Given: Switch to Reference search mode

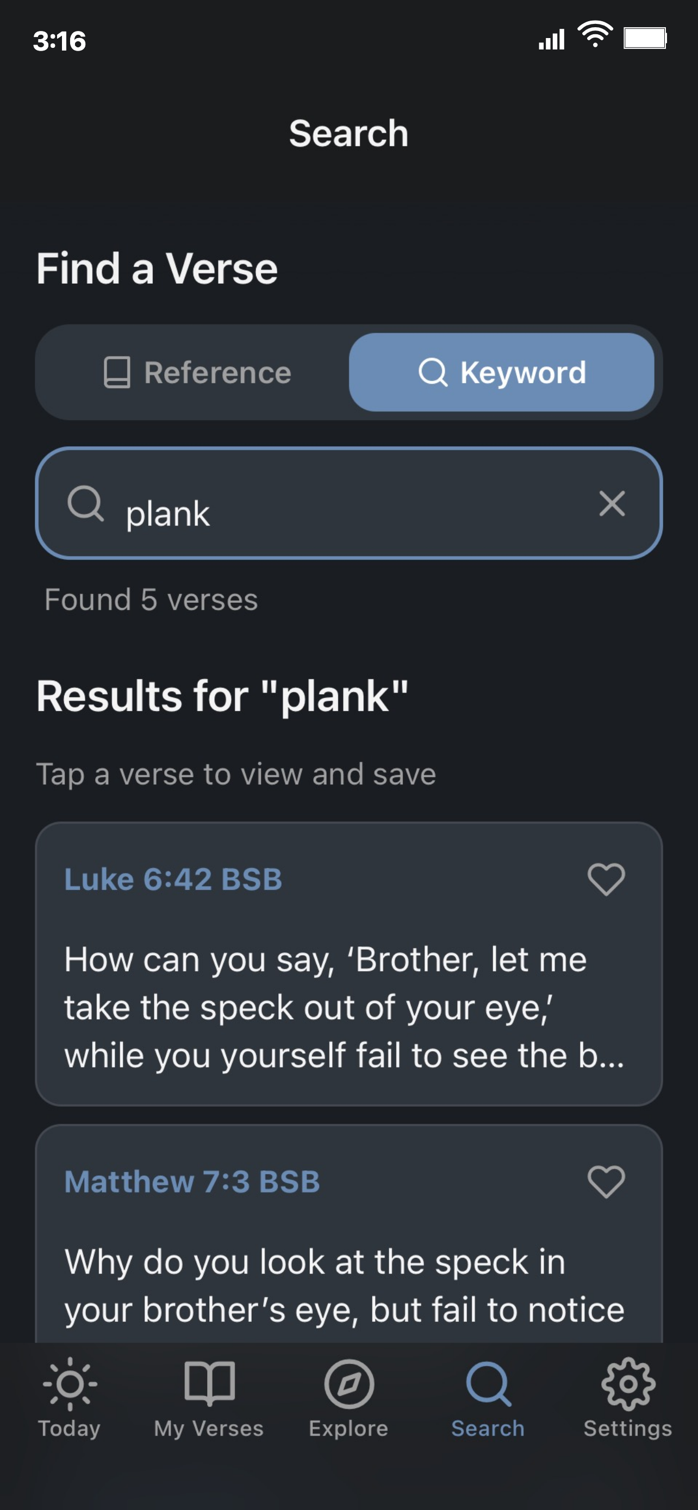Looking at the screenshot, I should (197, 372).
